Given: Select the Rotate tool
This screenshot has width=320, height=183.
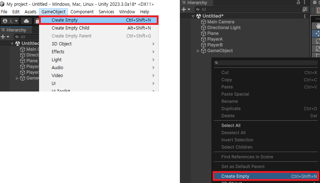Looking at the screenshot, I should [x=316, y=41].
